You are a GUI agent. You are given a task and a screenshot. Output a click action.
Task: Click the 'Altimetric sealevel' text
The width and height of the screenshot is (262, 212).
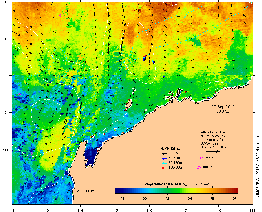click(214, 132)
